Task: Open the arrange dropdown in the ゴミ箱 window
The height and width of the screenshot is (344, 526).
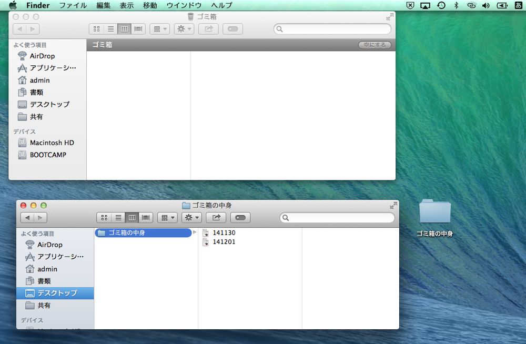Action: (160, 29)
